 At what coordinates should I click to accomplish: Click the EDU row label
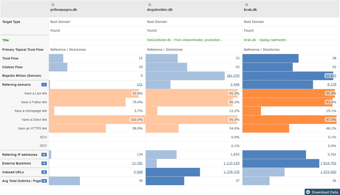tap(43, 137)
